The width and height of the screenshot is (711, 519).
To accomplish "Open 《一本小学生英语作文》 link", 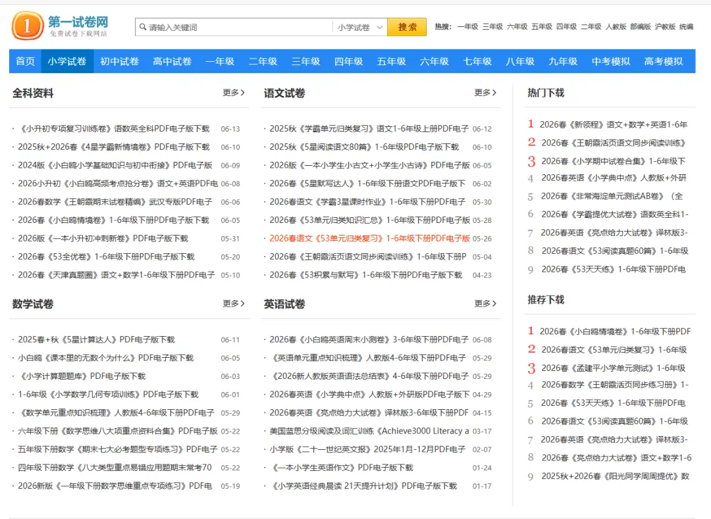I will [342, 468].
